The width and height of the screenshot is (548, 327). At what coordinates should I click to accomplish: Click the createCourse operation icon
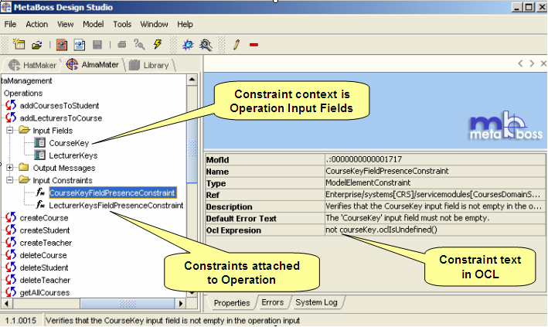click(x=11, y=217)
